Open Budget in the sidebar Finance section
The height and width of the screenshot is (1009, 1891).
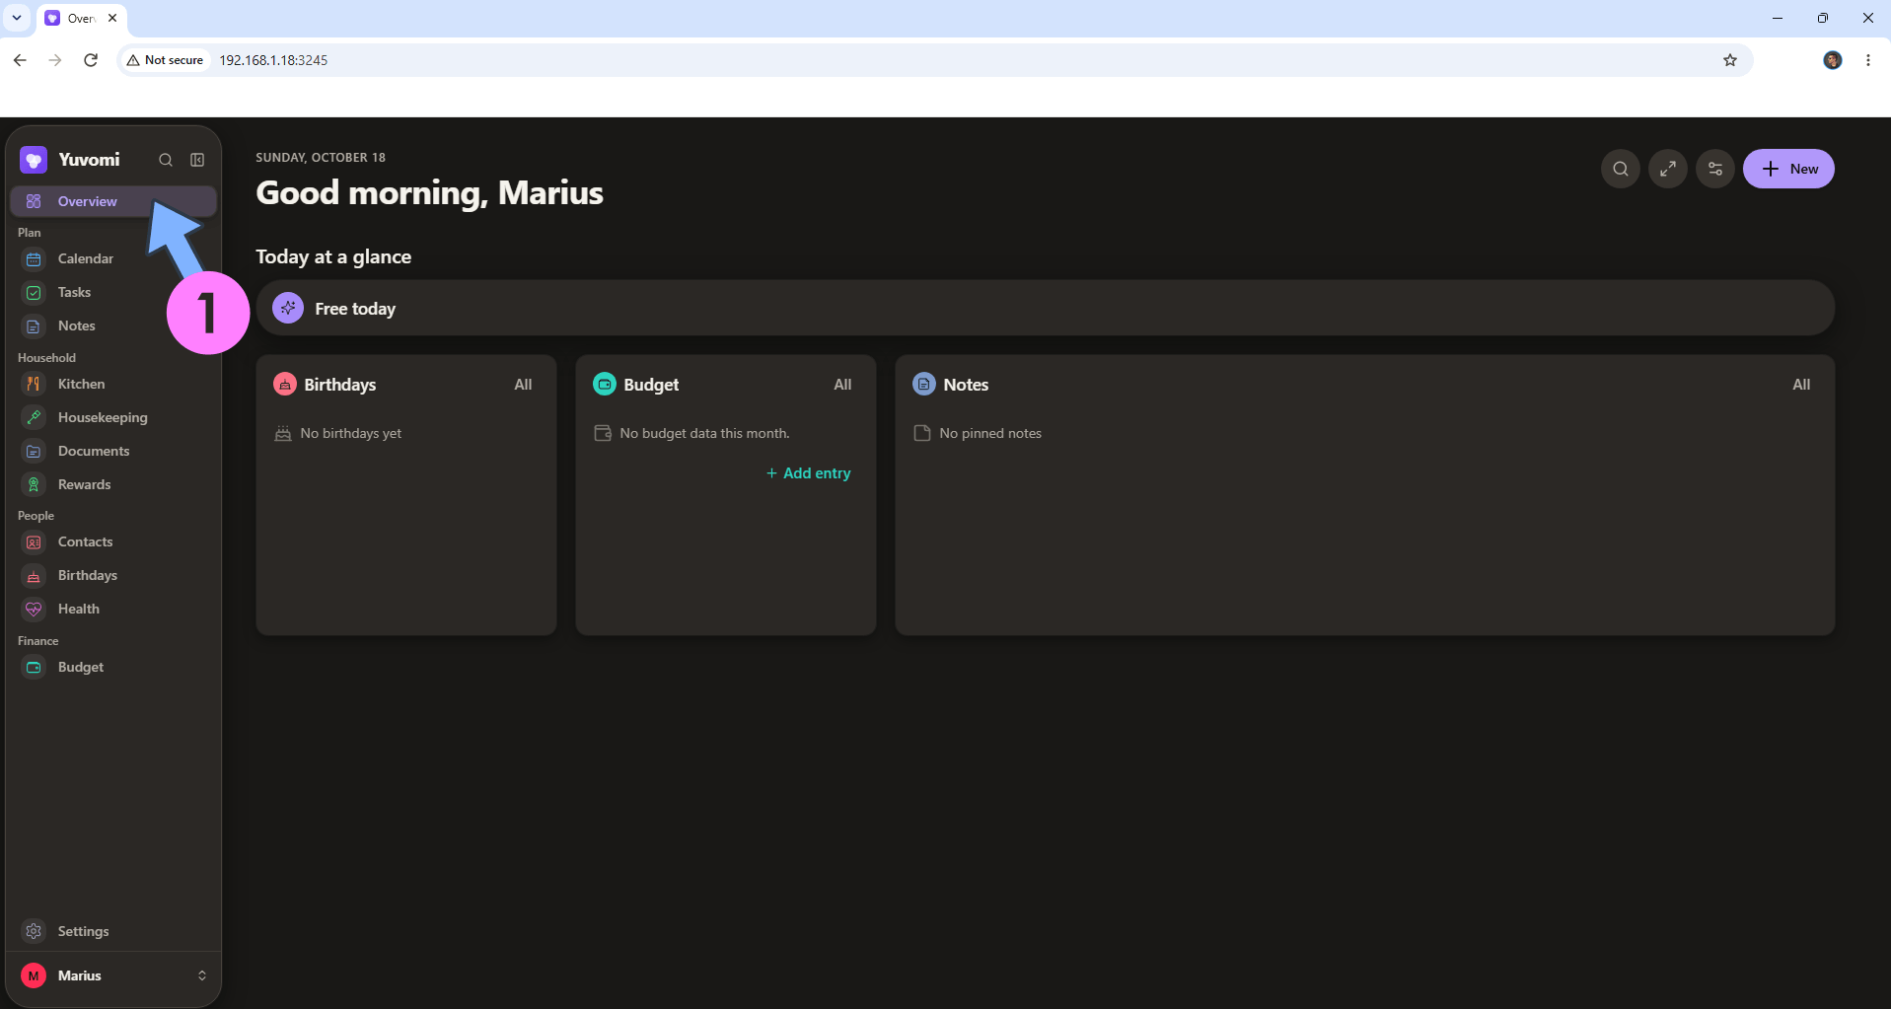pos(113,667)
